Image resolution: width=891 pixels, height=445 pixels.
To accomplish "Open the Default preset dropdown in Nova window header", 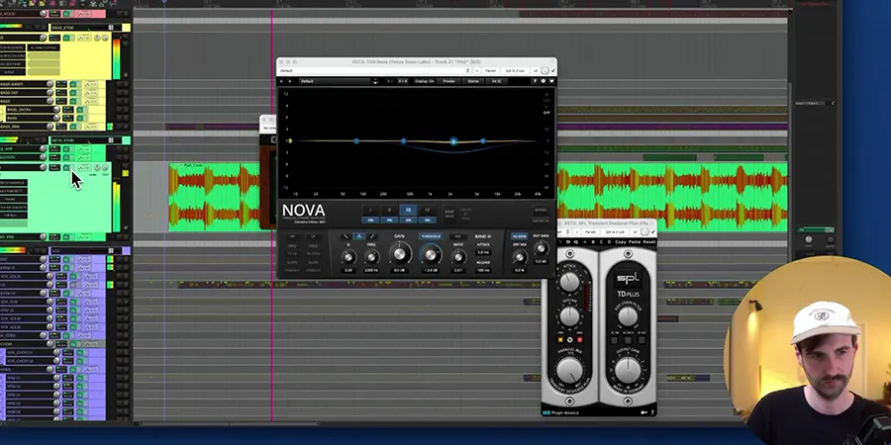I will [x=375, y=70].
